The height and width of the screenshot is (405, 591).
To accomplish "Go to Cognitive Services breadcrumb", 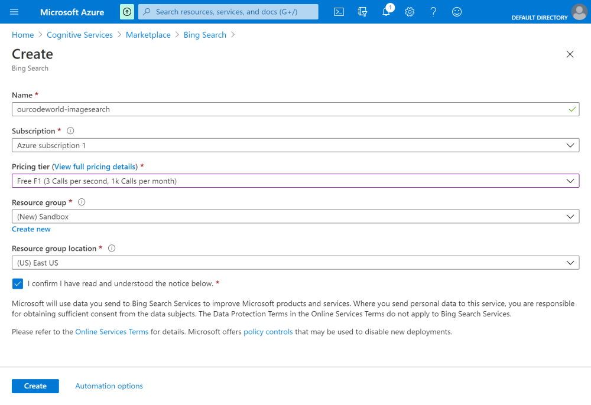I will (x=80, y=35).
